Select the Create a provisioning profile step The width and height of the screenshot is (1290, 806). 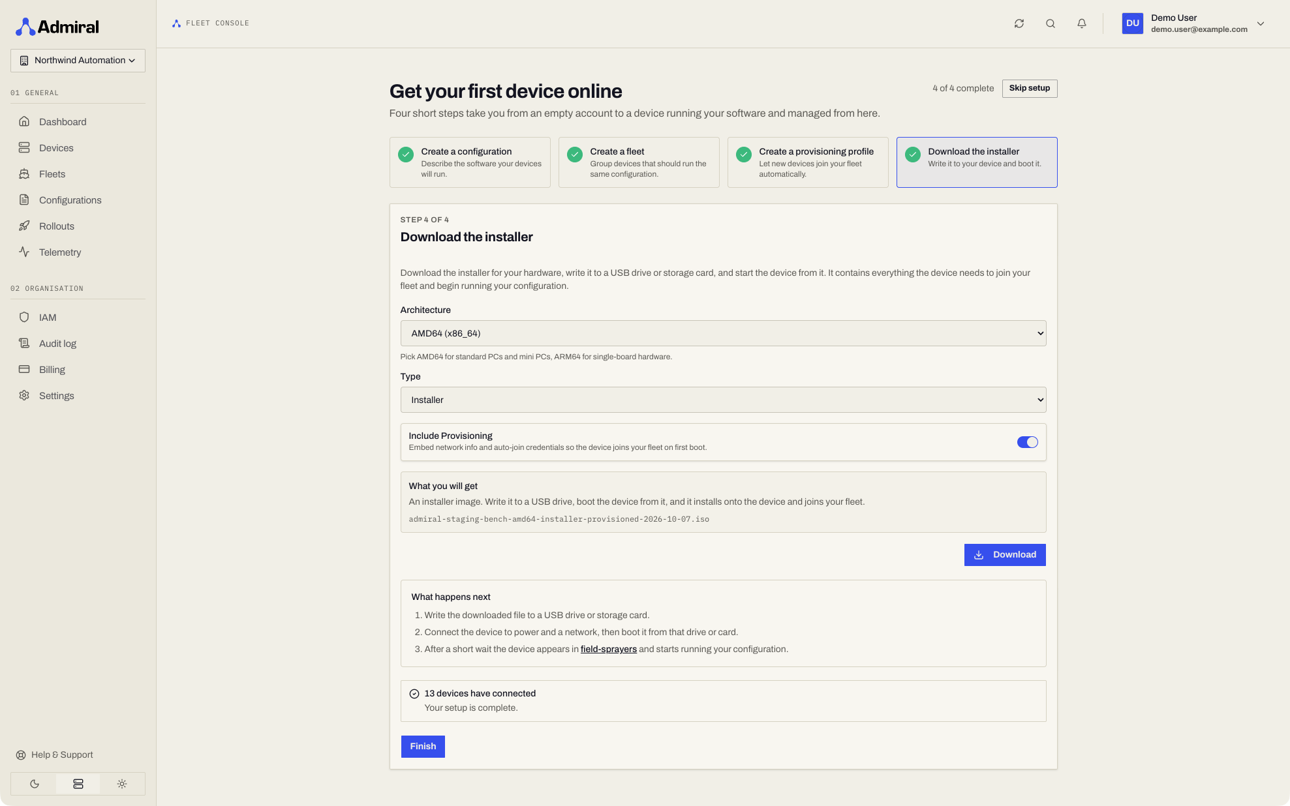[808, 162]
